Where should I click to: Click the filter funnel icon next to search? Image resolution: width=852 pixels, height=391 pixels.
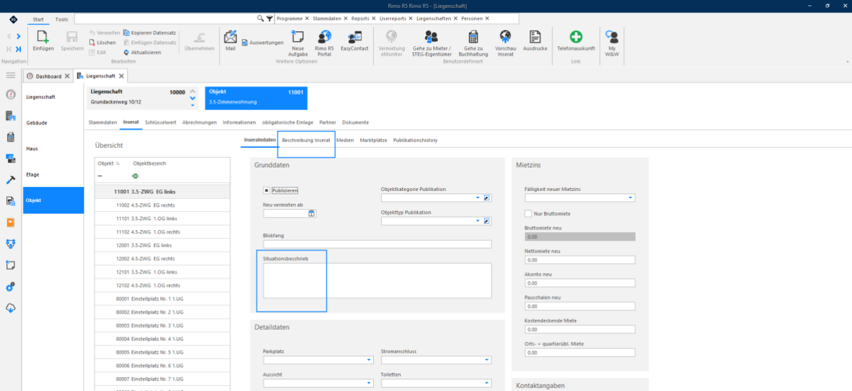270,18
